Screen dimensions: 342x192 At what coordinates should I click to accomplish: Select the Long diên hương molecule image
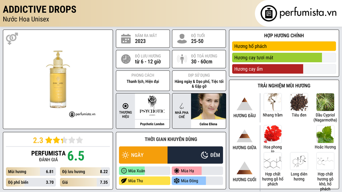pyautogui.click(x=299, y=161)
